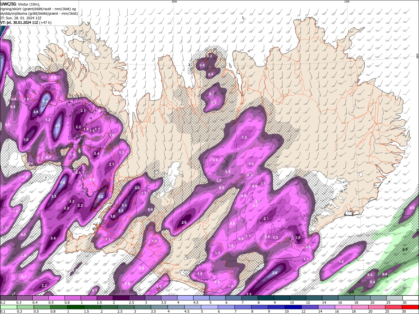Click upper legend swatch between 0.2 and 0.3
This screenshot has width=419, height=314.
pos(8,298)
